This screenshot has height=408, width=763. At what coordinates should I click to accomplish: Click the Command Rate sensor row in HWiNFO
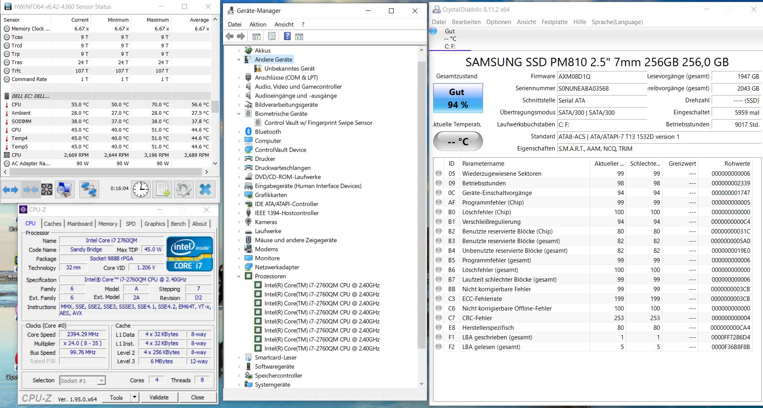(106, 79)
